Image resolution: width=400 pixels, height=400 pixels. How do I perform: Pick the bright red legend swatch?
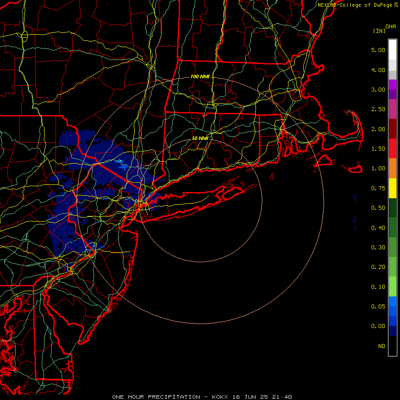[x=392, y=148]
